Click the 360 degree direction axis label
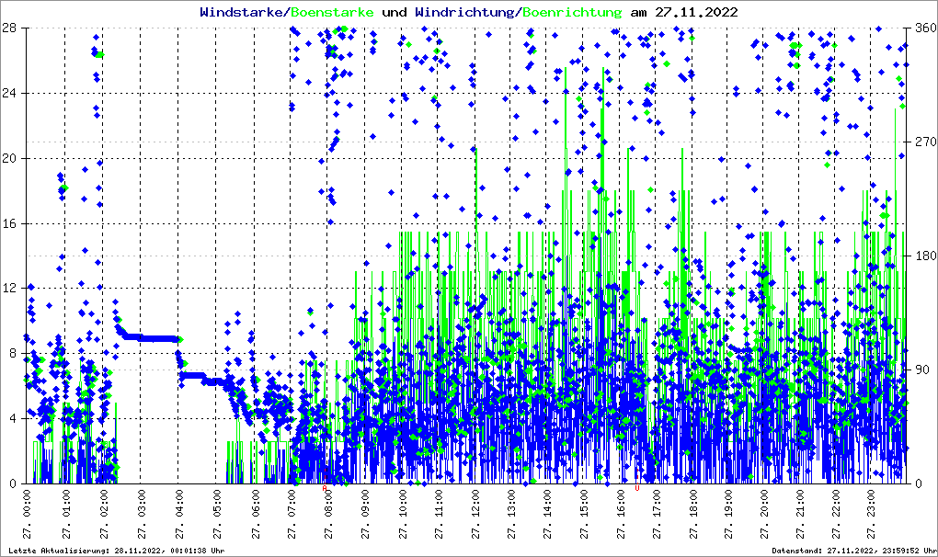938x557 pixels. [x=925, y=28]
